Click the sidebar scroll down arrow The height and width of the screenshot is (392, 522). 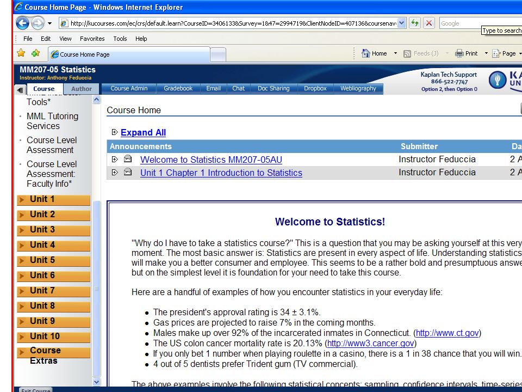click(x=97, y=382)
